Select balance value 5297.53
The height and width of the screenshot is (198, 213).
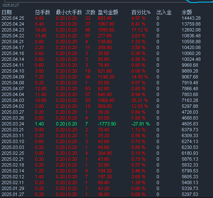(x=190, y=194)
